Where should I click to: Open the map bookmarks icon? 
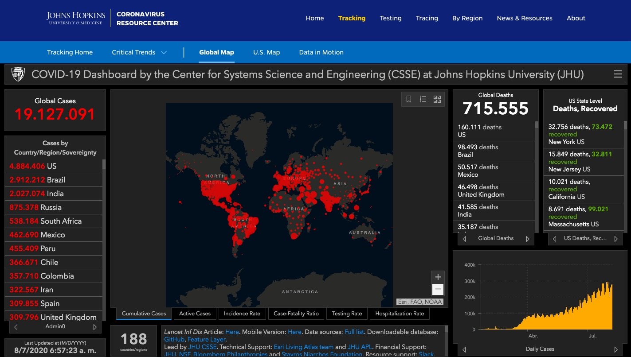click(x=409, y=99)
